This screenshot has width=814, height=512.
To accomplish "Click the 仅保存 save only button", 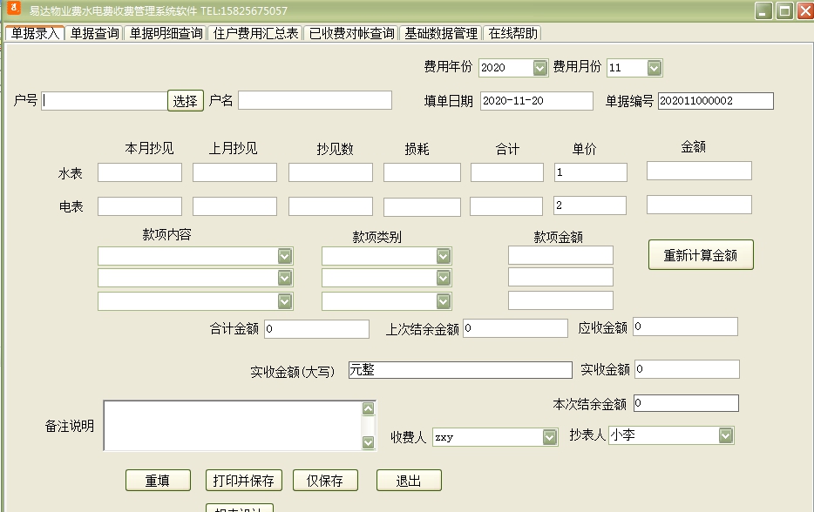I will pyautogui.click(x=325, y=480).
